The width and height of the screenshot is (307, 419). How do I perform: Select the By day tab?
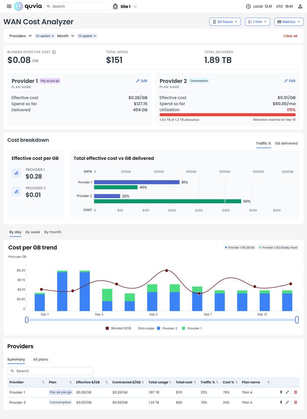click(x=15, y=232)
